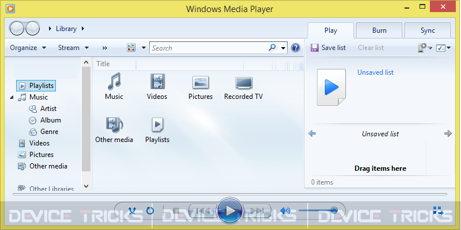Go to the next list arrow
Screen dimensions: 461x230
[448, 134]
